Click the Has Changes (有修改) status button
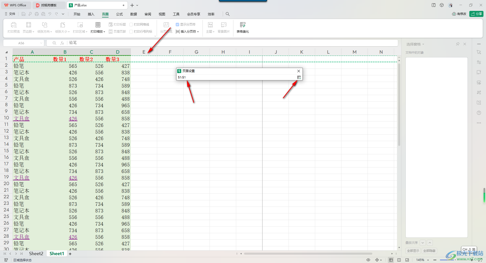The height and width of the screenshot is (263, 486). coord(459,14)
